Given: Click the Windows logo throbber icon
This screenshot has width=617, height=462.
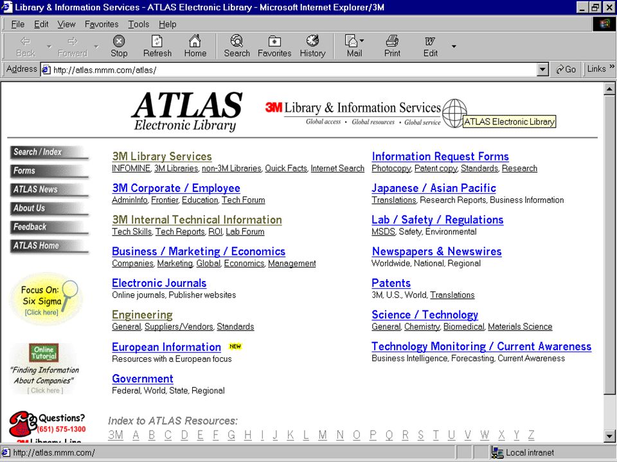Looking at the screenshot, I should click(604, 24).
